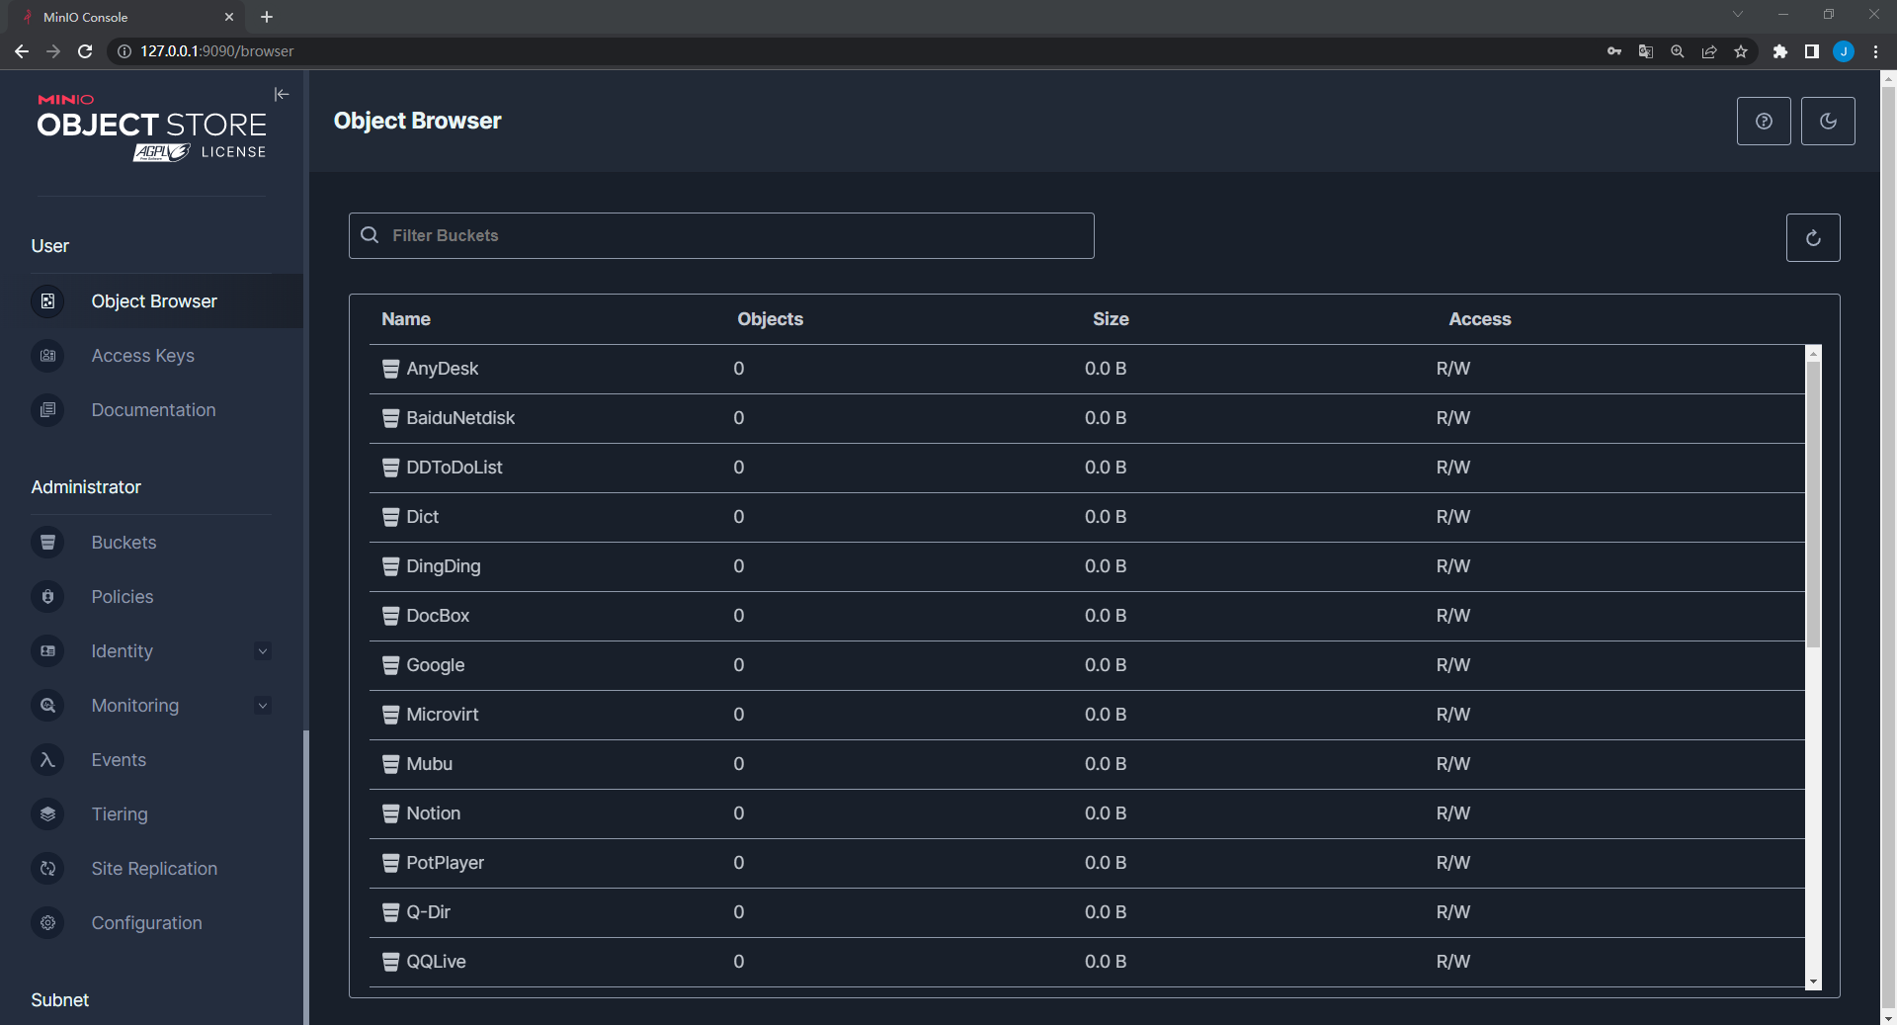The height and width of the screenshot is (1025, 1897).
Task: Open Object Browser menu item
Action: tap(154, 301)
